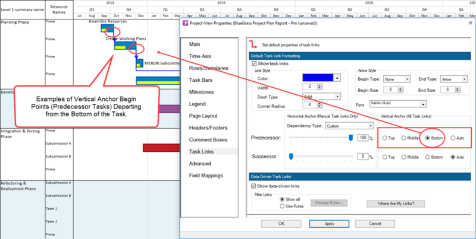Image resolution: width=476 pixels, height=239 pixels.
Task: Select Predecessor vertical anchor Bottom
Action: (x=427, y=138)
